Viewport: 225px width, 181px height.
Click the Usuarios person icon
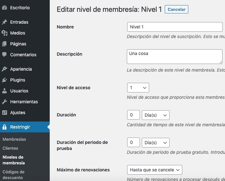click(x=4, y=91)
